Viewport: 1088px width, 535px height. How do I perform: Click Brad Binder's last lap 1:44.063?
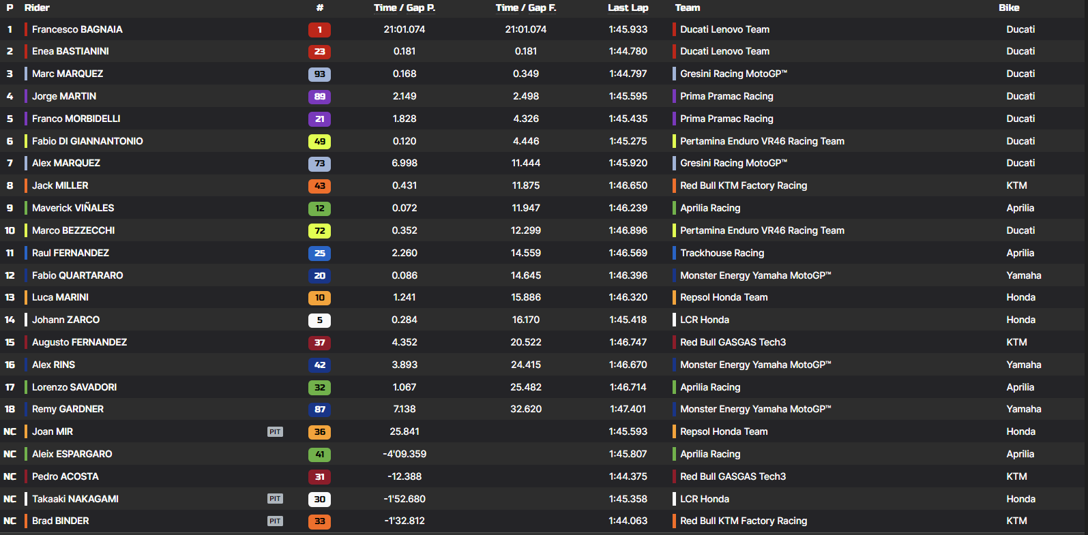(628, 521)
